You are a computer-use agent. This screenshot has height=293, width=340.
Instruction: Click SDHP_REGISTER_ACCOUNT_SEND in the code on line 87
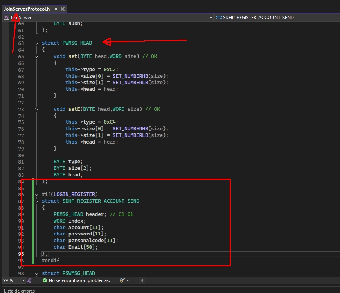pyautogui.click(x=101, y=201)
